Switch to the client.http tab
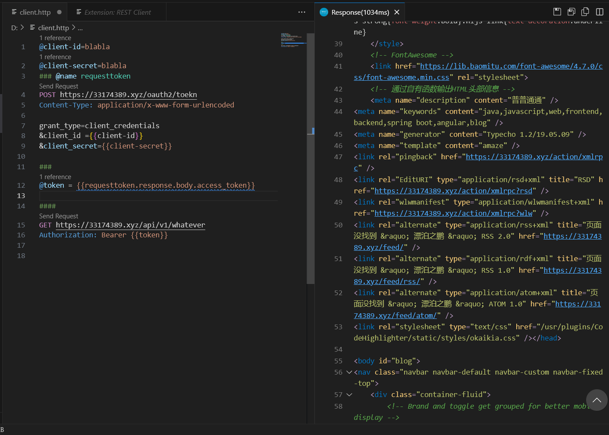The image size is (609, 435). pyautogui.click(x=35, y=12)
